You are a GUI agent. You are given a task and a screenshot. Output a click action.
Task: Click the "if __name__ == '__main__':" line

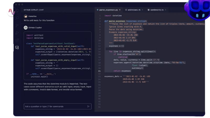41,74
